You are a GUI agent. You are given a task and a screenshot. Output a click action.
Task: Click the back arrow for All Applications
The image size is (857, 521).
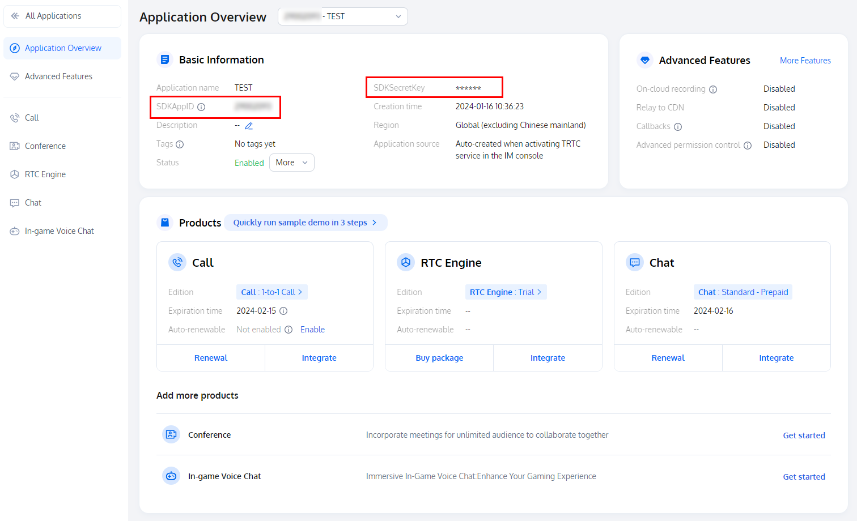[15, 16]
